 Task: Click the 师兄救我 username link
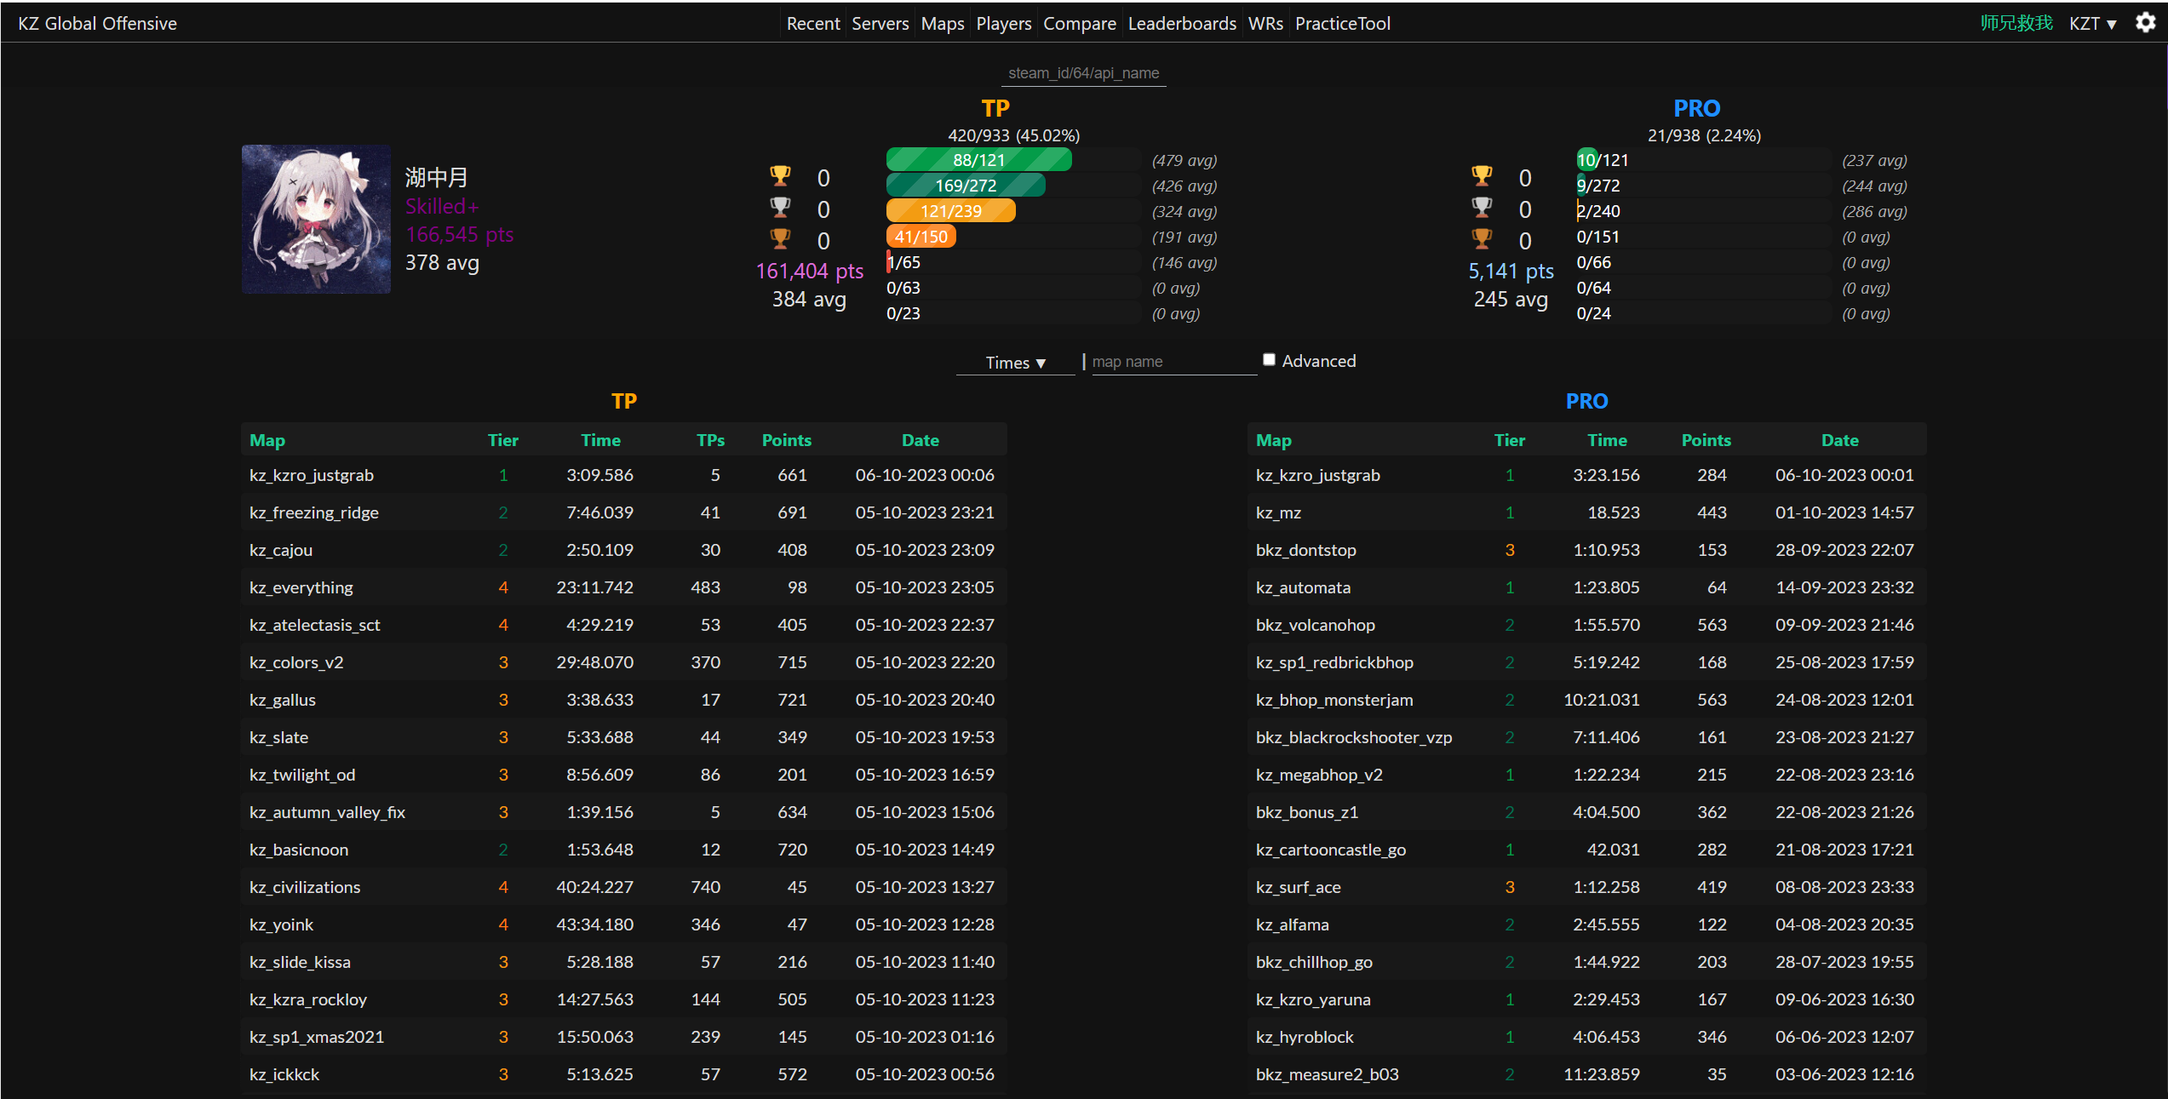[x=2016, y=23]
